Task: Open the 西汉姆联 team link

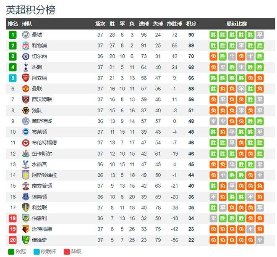Action: pos(42,99)
